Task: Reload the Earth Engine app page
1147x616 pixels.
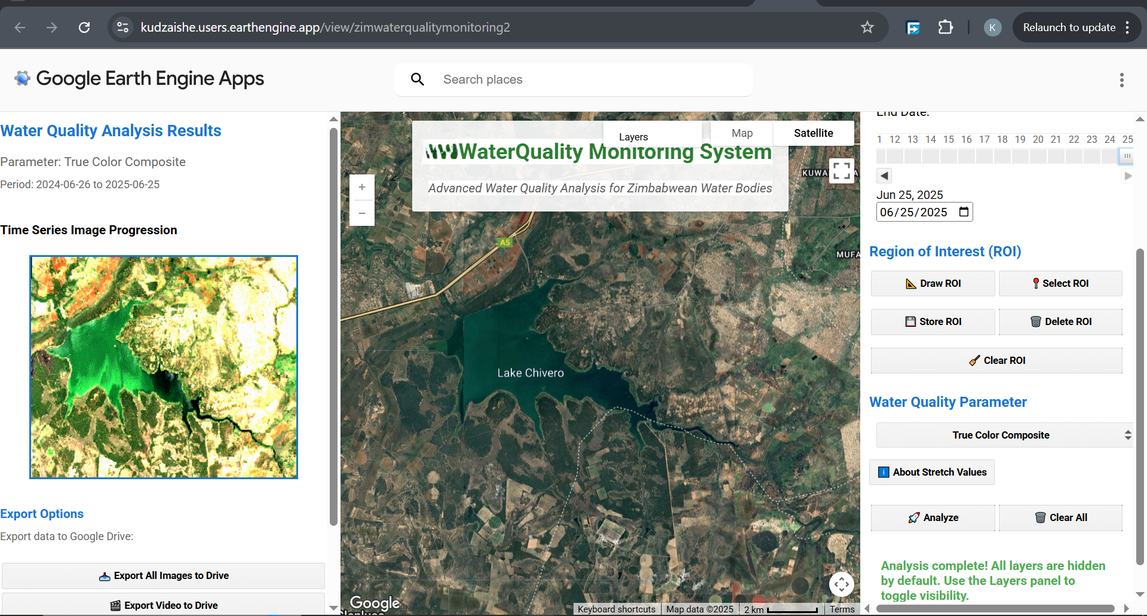Action: click(x=84, y=27)
